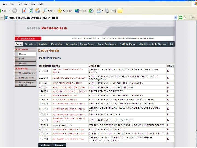This screenshot has height=148, width=197.
Task: Select Boletim in the sidebar
Action: (x=25, y=63)
